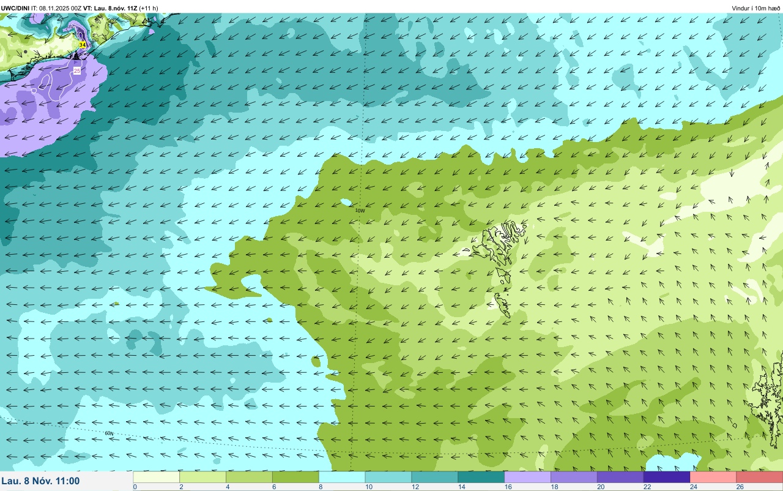The height and width of the screenshot is (491, 783).
Task: Click the yellow '34' wind maximum label
Action: point(82,45)
